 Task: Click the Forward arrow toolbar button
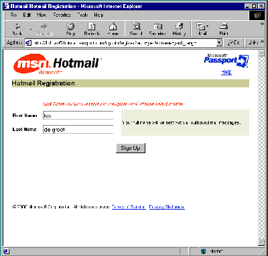click(44, 29)
